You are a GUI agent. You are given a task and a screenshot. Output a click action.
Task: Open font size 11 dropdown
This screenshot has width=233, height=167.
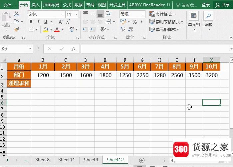click(76, 14)
